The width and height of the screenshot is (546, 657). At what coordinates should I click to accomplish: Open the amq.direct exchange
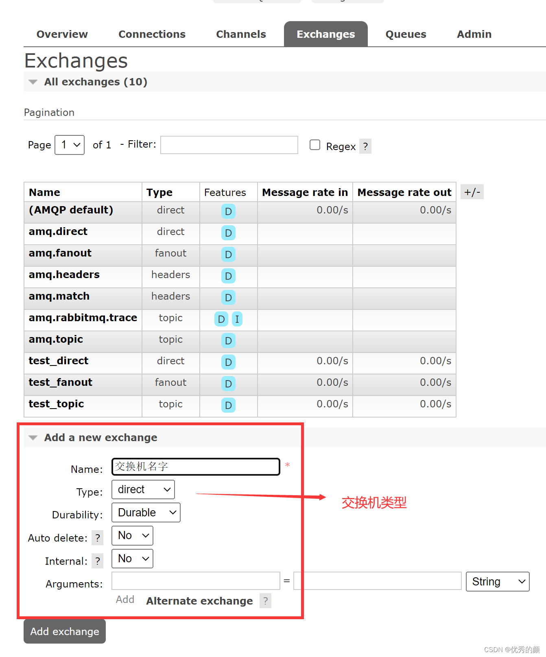[x=58, y=231]
